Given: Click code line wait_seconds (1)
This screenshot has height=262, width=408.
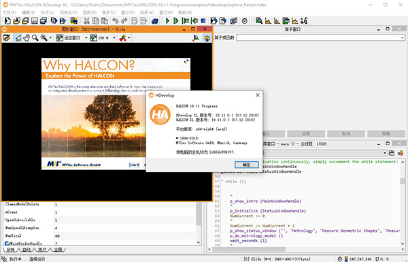Looking at the screenshot, I should 248,241.
